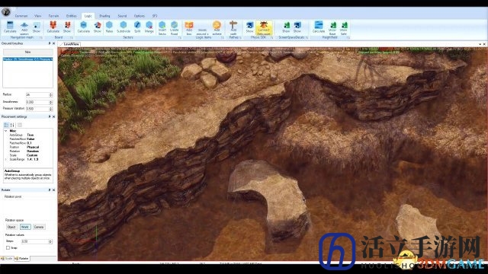Close the Placement settings panel
488x274 pixels.
point(54,116)
